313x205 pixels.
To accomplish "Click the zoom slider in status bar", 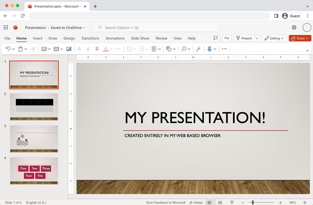I will [x=253, y=203].
